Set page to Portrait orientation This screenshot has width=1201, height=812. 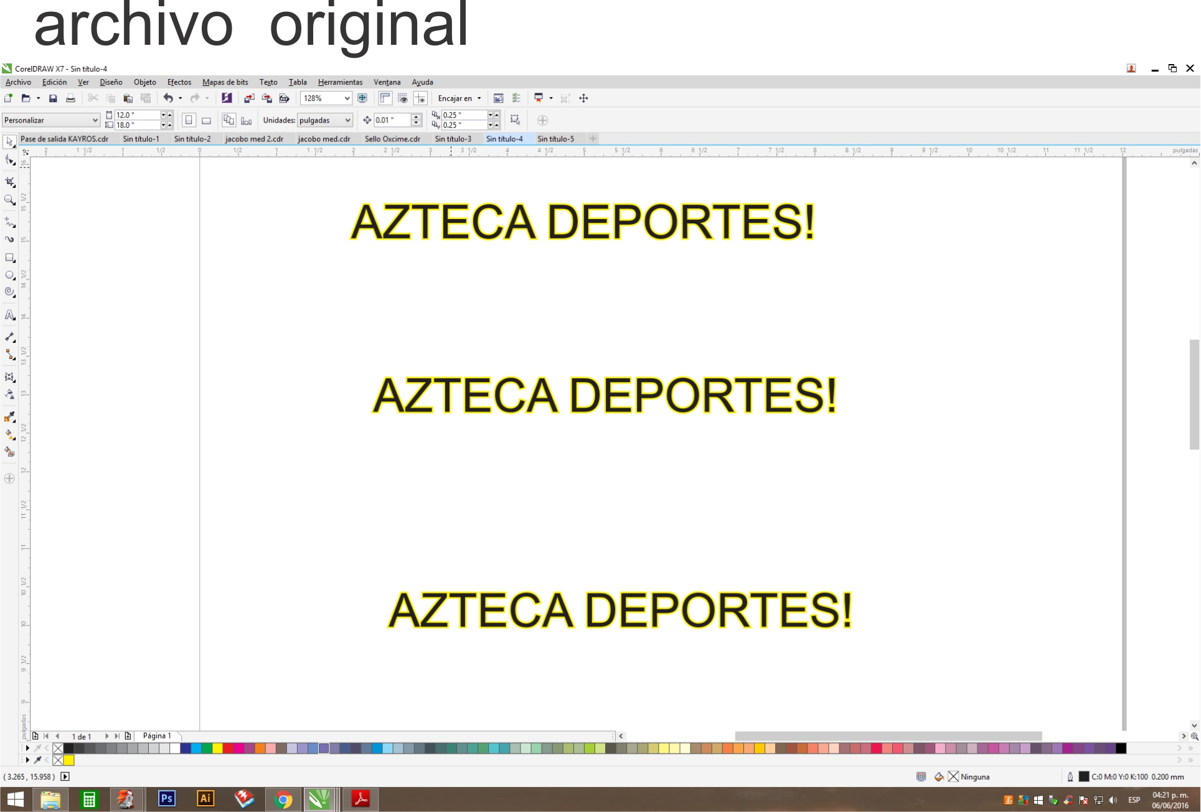(189, 120)
